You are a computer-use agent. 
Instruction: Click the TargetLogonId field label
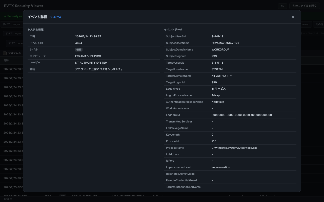(175, 82)
